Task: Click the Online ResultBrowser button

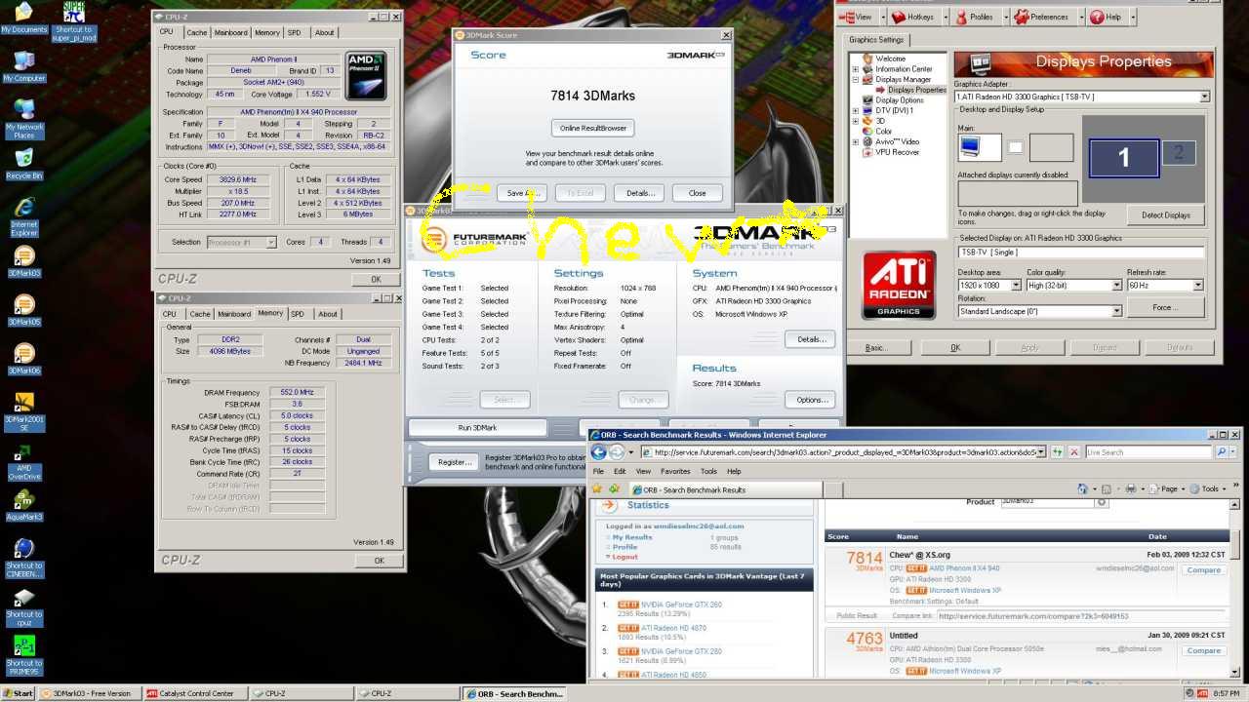Action: pos(592,128)
